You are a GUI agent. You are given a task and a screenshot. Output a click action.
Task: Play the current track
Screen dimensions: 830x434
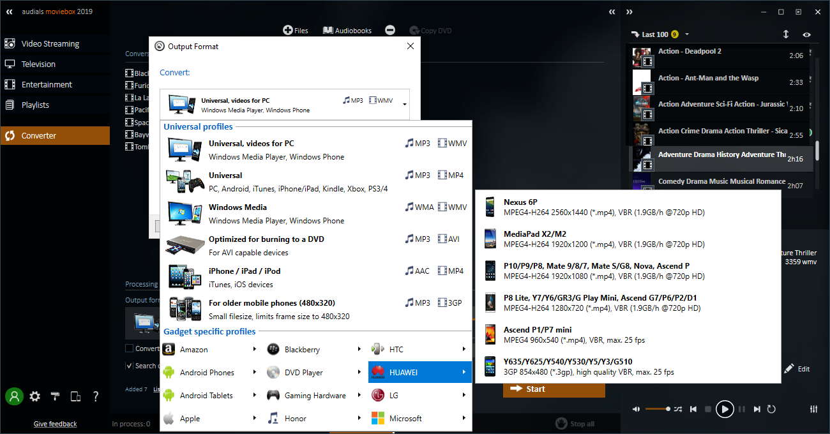coord(725,409)
